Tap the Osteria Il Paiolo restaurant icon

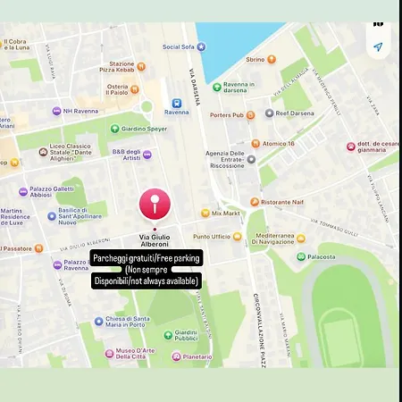tap(135, 89)
